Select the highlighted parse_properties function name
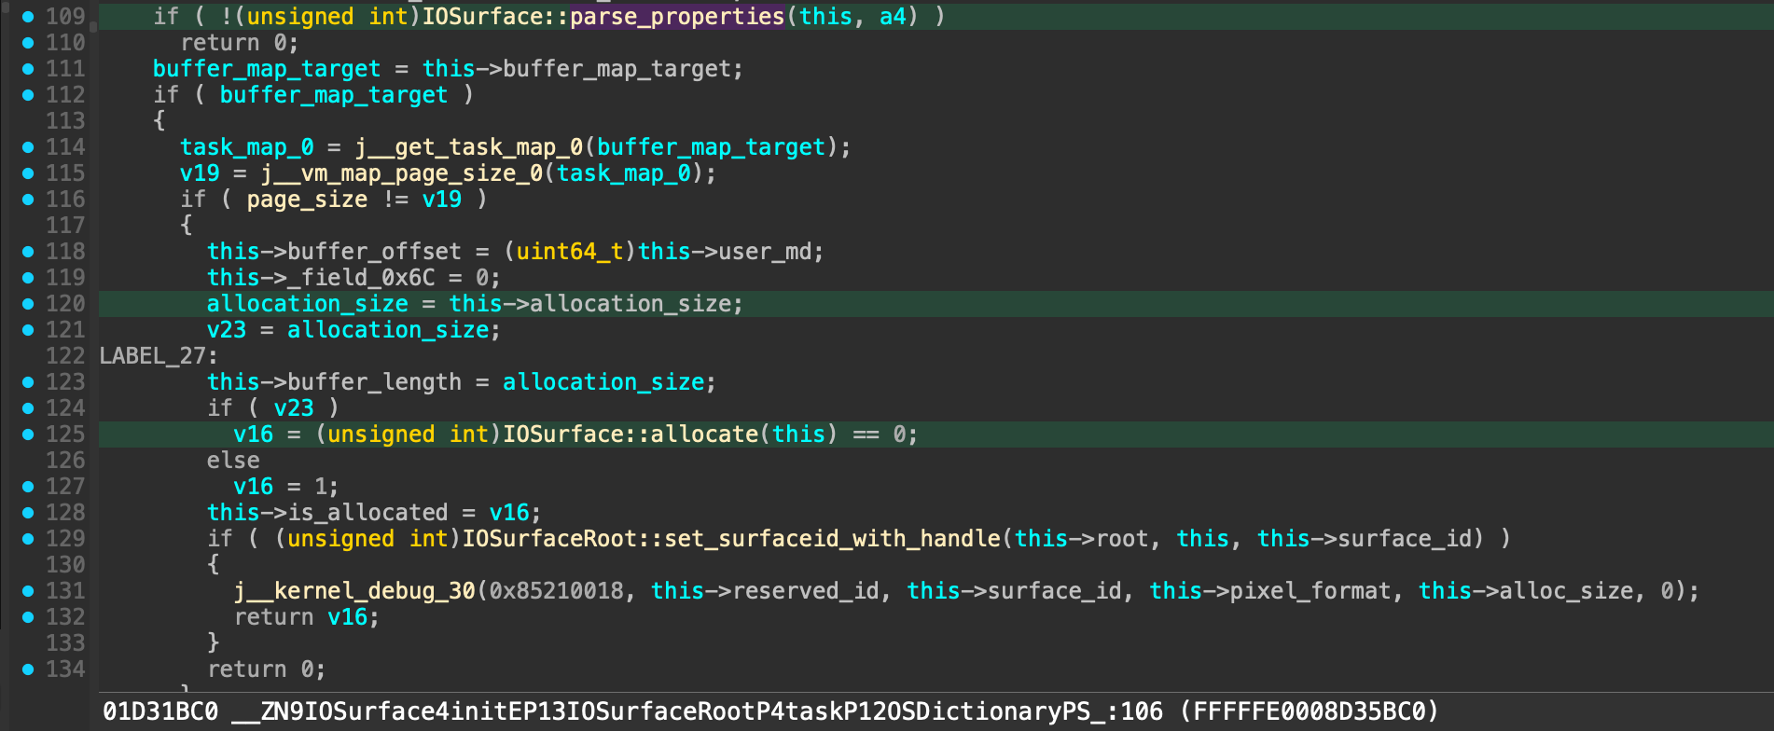The image size is (1774, 731). [x=677, y=17]
